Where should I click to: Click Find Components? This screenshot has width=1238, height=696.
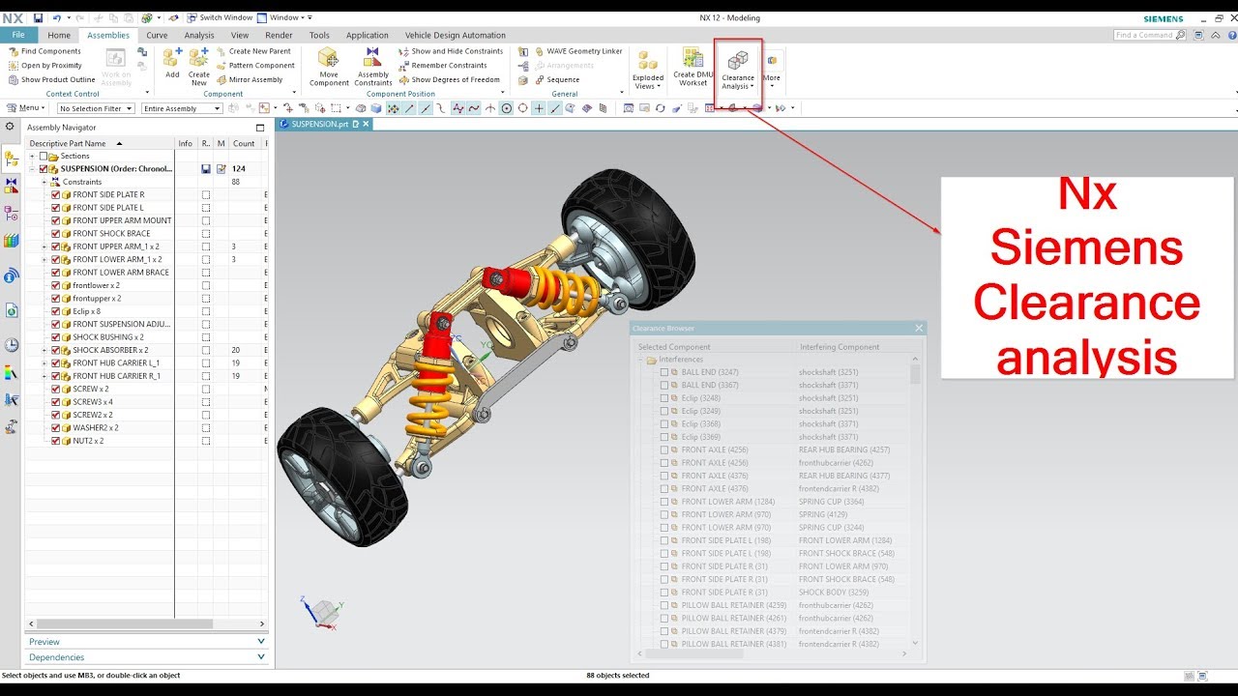[x=44, y=51]
